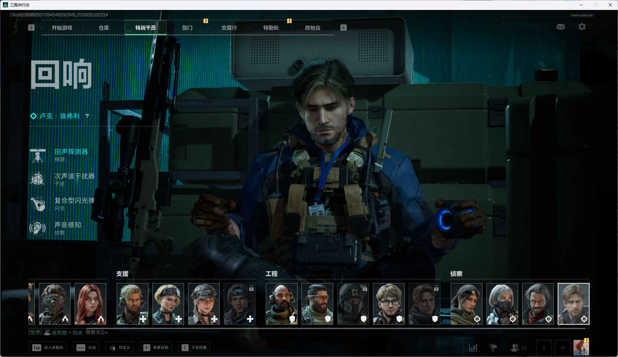Select the support woman wearing cap and braid
Screen dimensions: 618x357
coord(204,304)
